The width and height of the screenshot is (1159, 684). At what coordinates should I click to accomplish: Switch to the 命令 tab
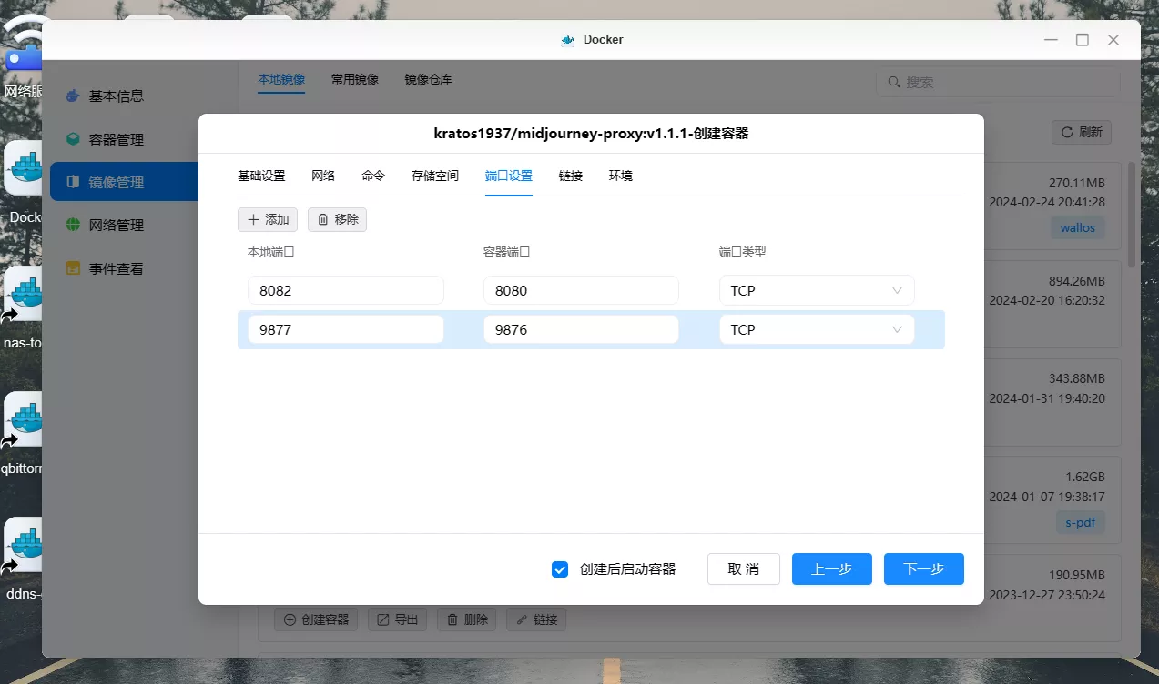click(373, 176)
